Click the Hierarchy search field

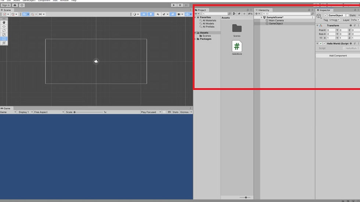coord(286,14)
